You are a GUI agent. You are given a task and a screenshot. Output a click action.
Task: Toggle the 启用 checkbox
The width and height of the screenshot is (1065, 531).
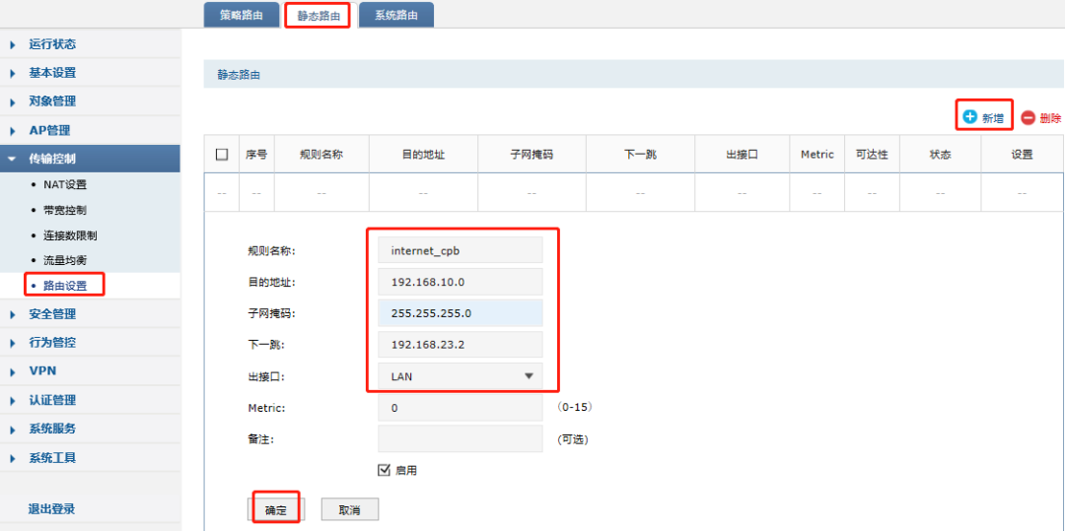pos(384,469)
